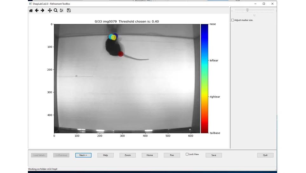Image resolution: width=306 pixels, height=173 pixels.
Task: Select the yellow rightear marker
Action: 114,37
